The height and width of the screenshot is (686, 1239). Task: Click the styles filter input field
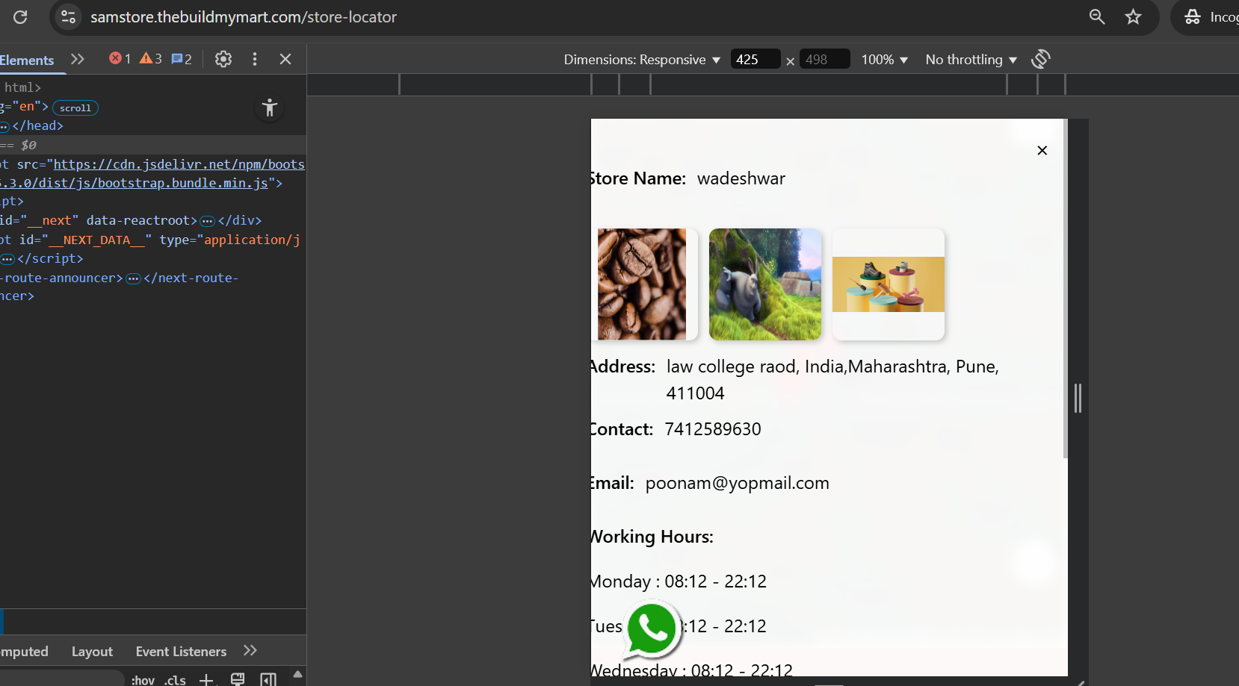(x=61, y=679)
